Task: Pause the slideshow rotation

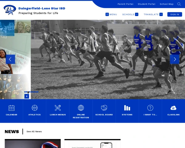Action: click(x=27, y=96)
